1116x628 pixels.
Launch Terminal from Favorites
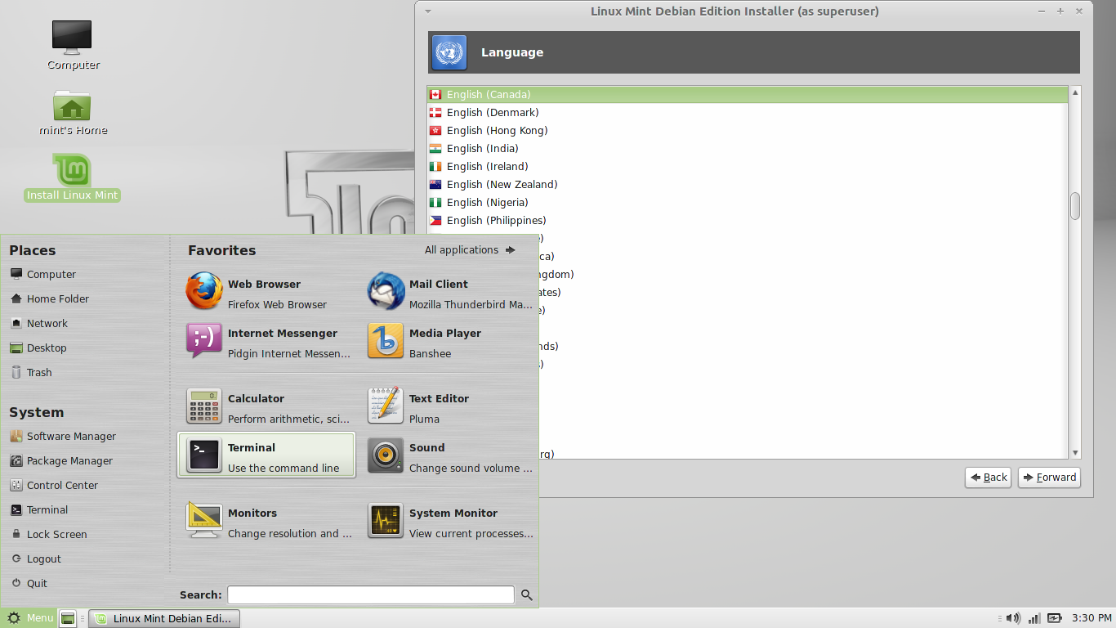[x=266, y=455]
